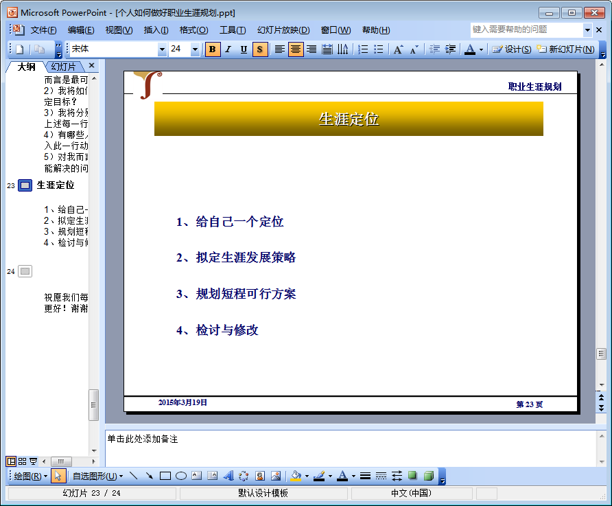This screenshot has width=612, height=506.
Task: Center align the text
Action: [296, 49]
